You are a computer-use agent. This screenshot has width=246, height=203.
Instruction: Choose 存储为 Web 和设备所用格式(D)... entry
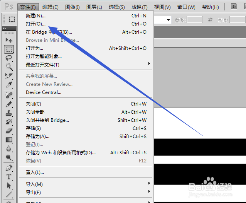pos(86,153)
